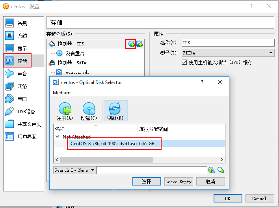
Task: Click the 选择 button
Action: tap(147, 182)
